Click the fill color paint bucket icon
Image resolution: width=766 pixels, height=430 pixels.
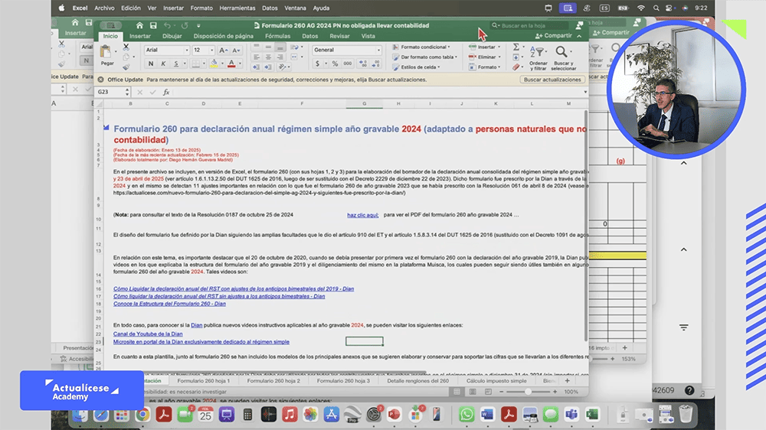pyautogui.click(x=214, y=64)
